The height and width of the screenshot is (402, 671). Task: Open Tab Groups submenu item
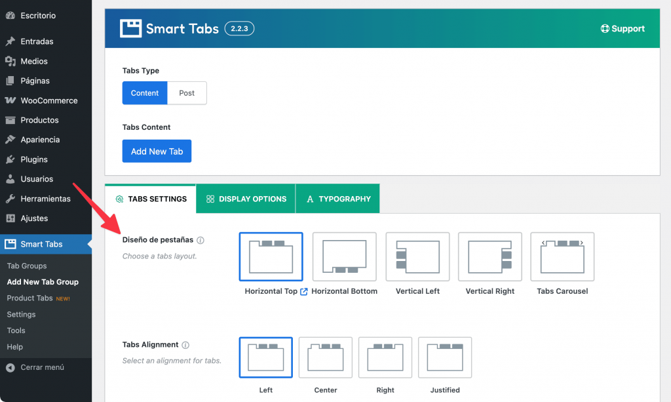[x=26, y=266]
